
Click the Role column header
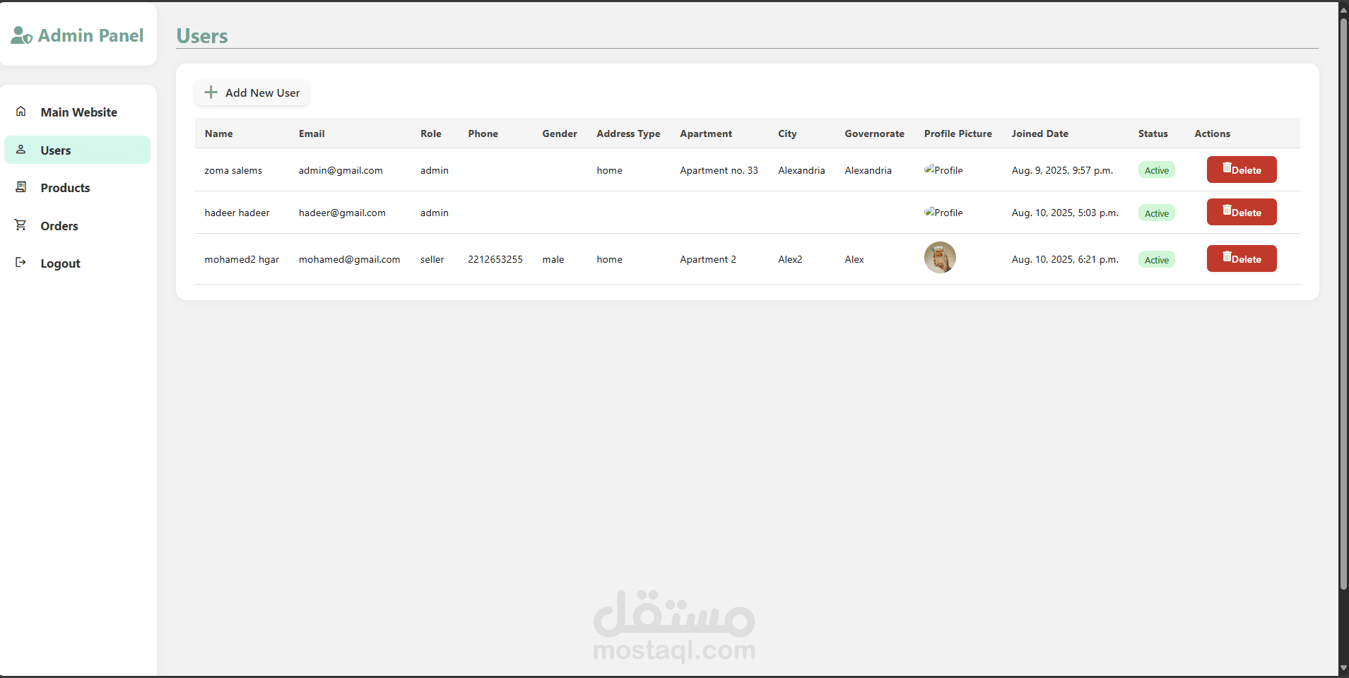pyautogui.click(x=431, y=133)
